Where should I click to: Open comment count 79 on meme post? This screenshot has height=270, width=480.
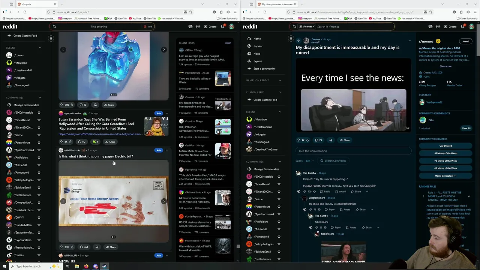coord(318,140)
